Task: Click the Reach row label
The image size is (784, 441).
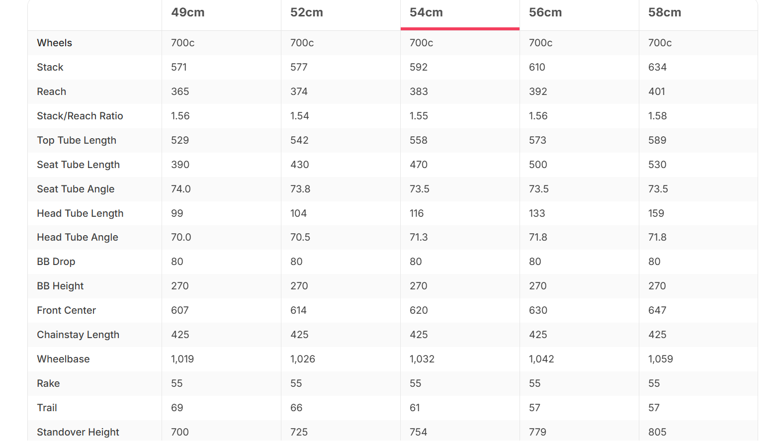Action: [52, 91]
